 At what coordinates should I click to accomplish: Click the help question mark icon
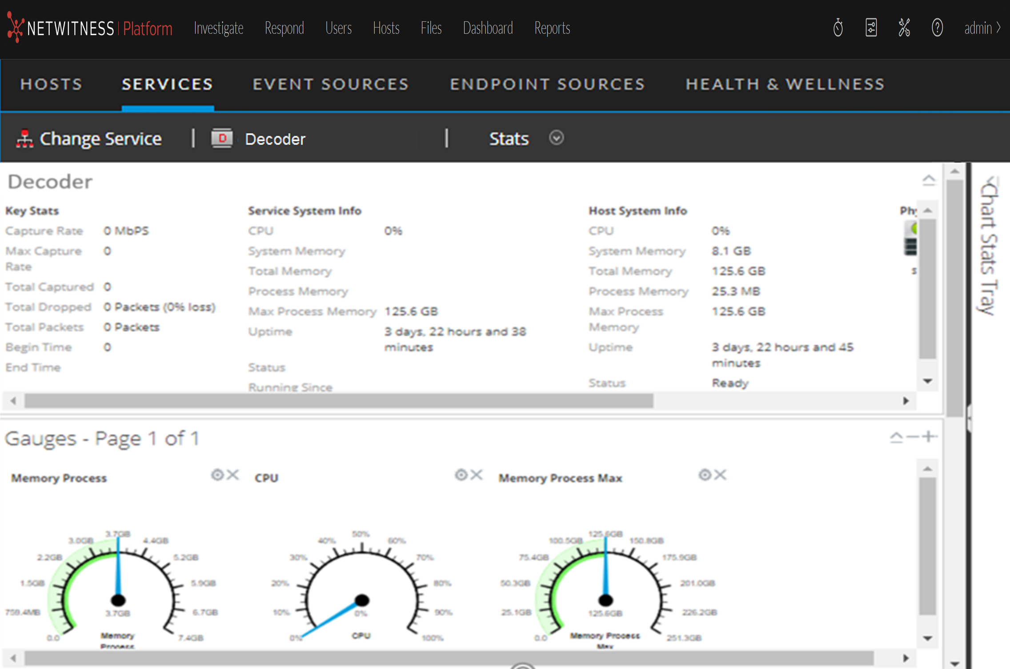click(937, 28)
